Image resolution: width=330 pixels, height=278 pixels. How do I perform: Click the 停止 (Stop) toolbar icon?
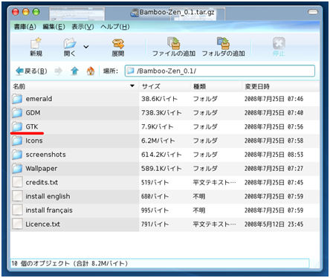(279, 43)
